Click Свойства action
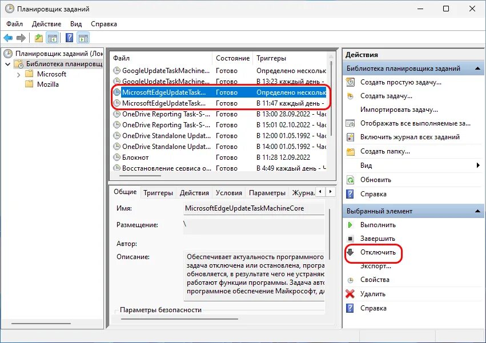The image size is (486, 343). (x=375, y=280)
